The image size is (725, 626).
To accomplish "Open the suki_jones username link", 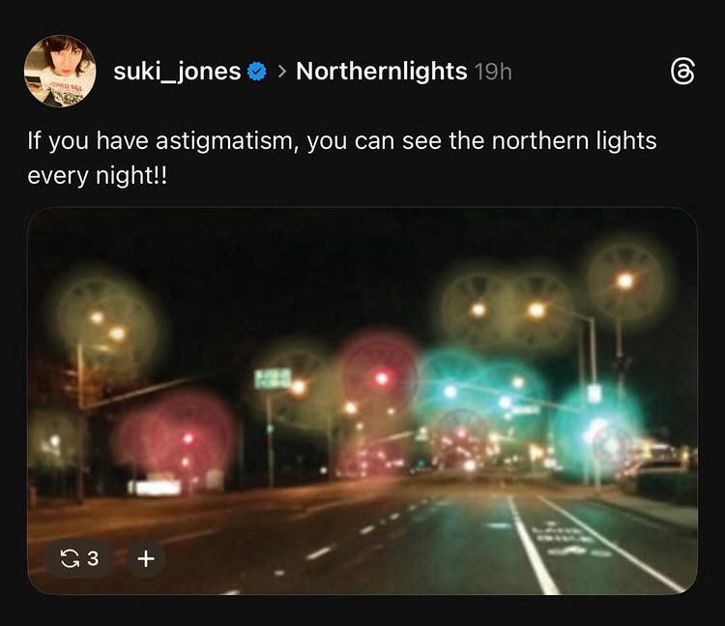I will [x=177, y=72].
